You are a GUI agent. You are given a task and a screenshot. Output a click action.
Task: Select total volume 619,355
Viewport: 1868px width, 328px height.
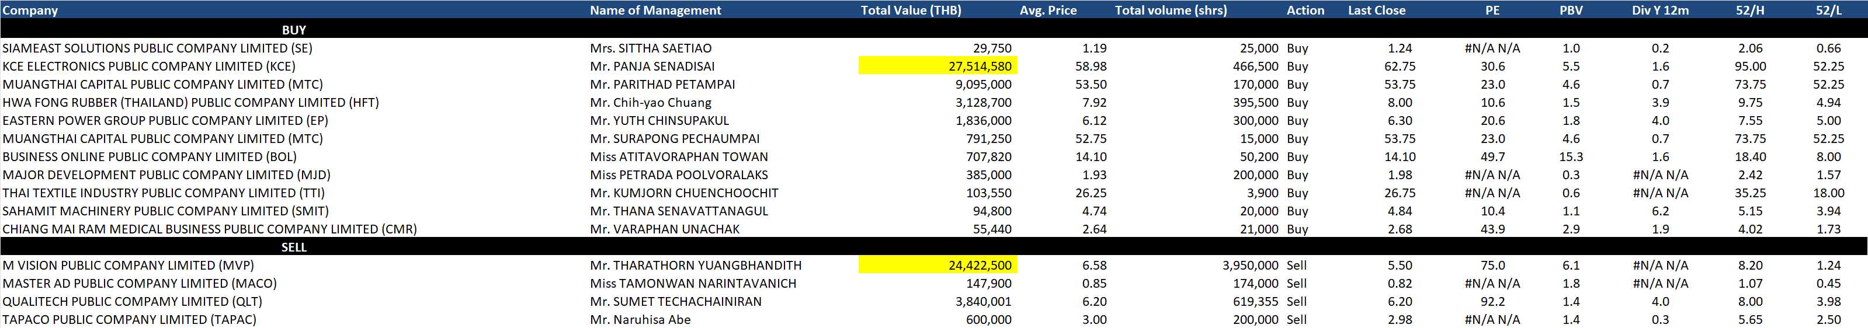1256,301
